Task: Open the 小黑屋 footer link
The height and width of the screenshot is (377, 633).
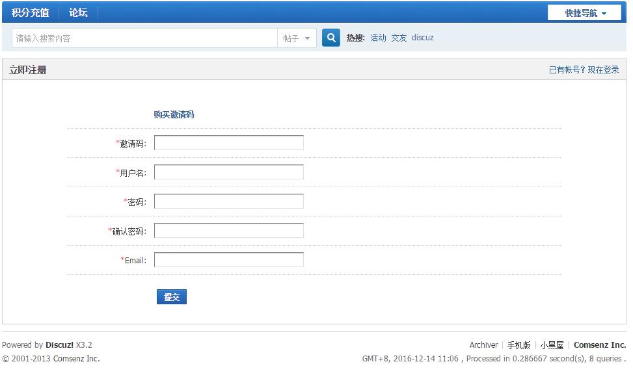Action: coord(552,345)
